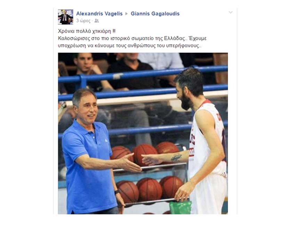Screen dimensions: 292x232
Task: Click the line starting with 'υποχρέωση'
Action: coord(130,45)
